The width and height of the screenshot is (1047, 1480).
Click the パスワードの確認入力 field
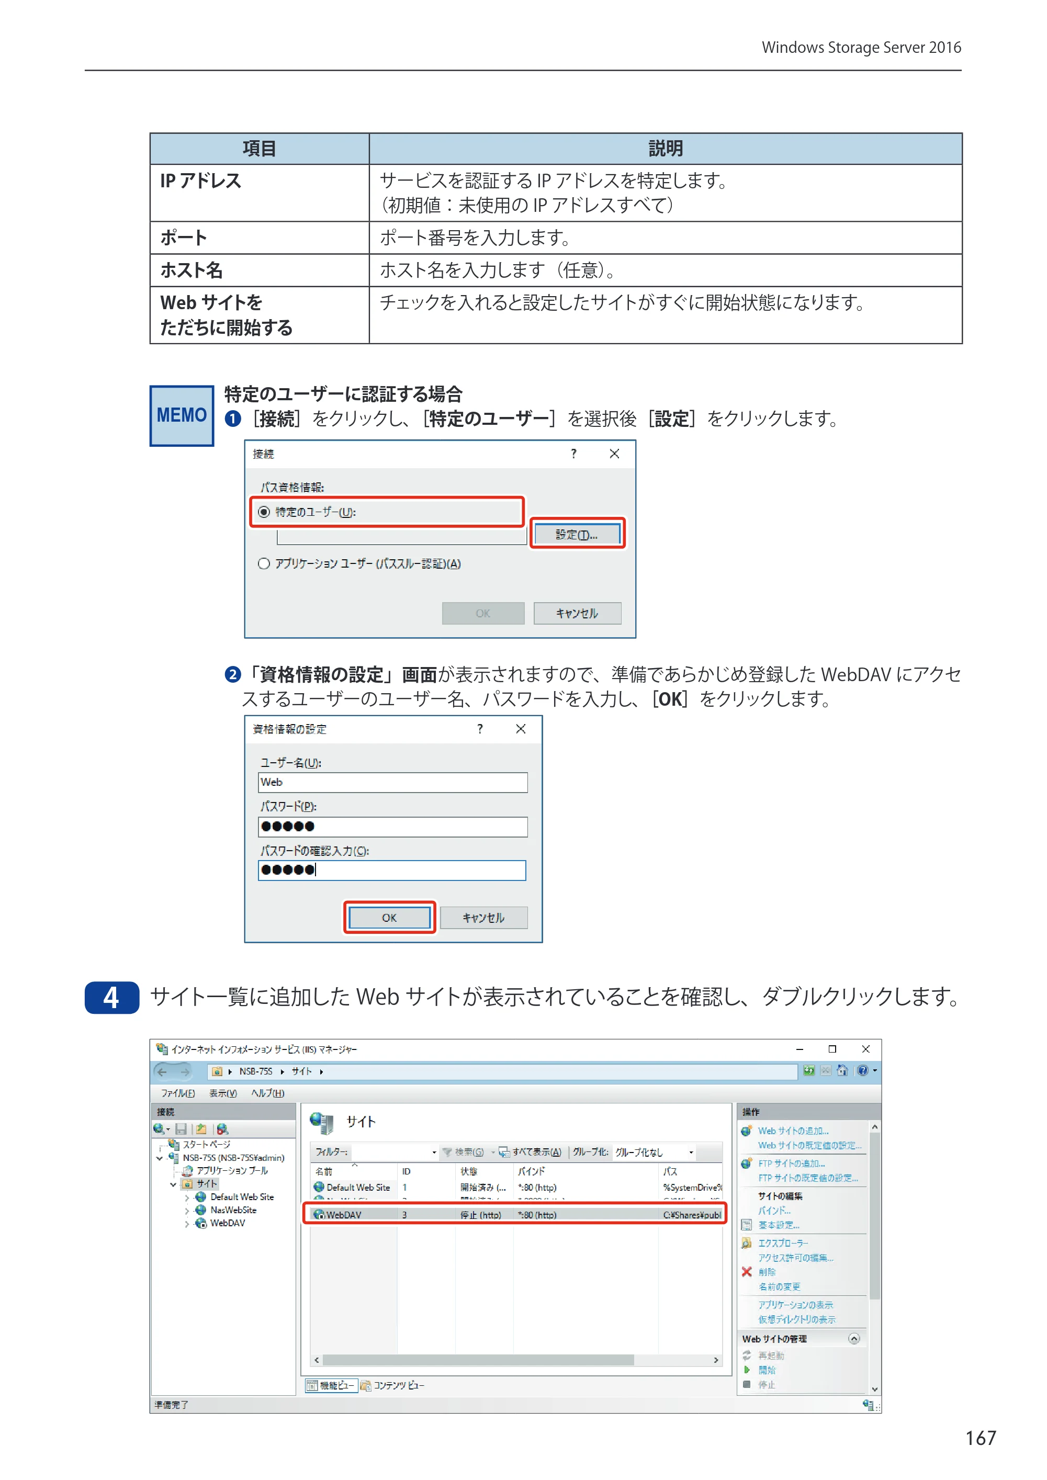(392, 870)
